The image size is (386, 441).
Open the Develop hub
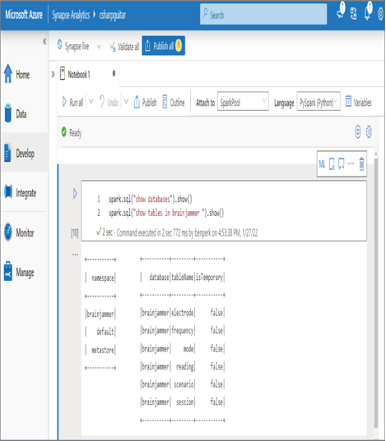point(20,154)
